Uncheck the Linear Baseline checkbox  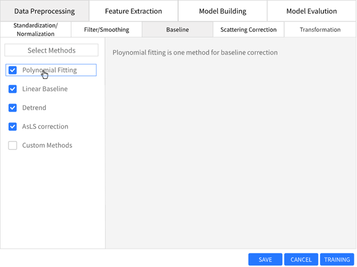tap(13, 89)
